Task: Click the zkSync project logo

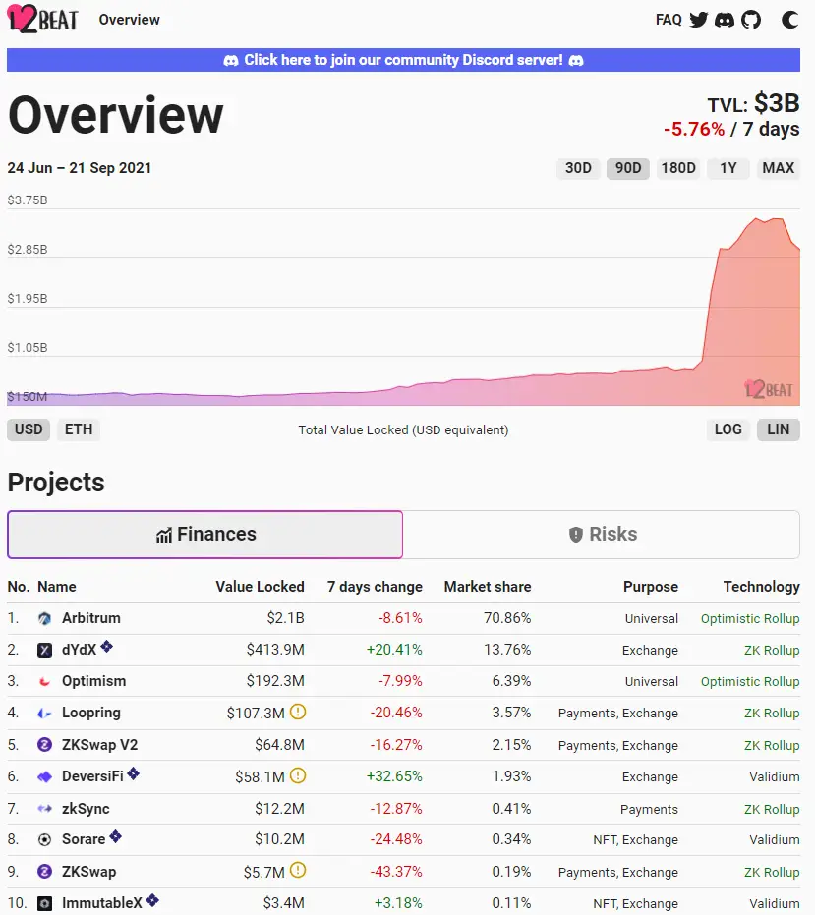Action: [x=44, y=809]
